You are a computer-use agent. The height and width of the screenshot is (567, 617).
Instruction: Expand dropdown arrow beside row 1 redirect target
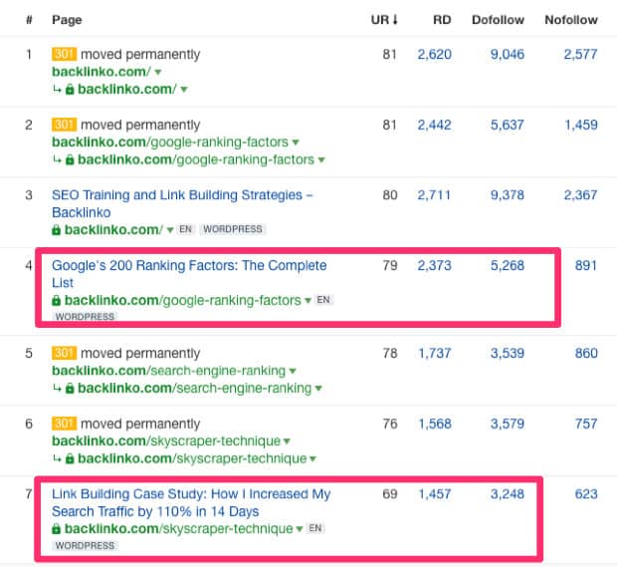(184, 90)
